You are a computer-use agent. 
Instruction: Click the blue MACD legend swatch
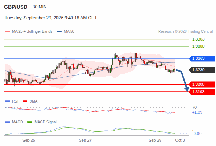pos(7,122)
